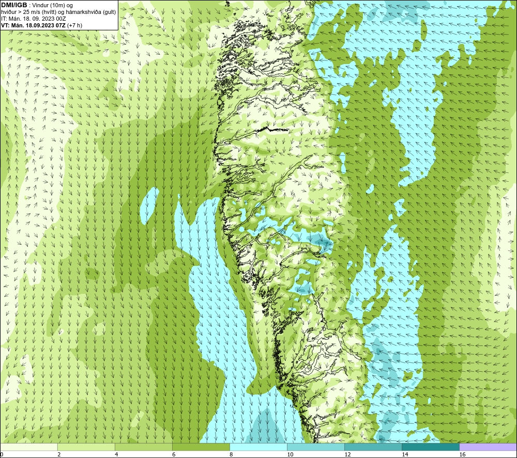Click the 8–10 m/s light cyan legend swatch
The width and height of the screenshot is (517, 458).
point(258,447)
